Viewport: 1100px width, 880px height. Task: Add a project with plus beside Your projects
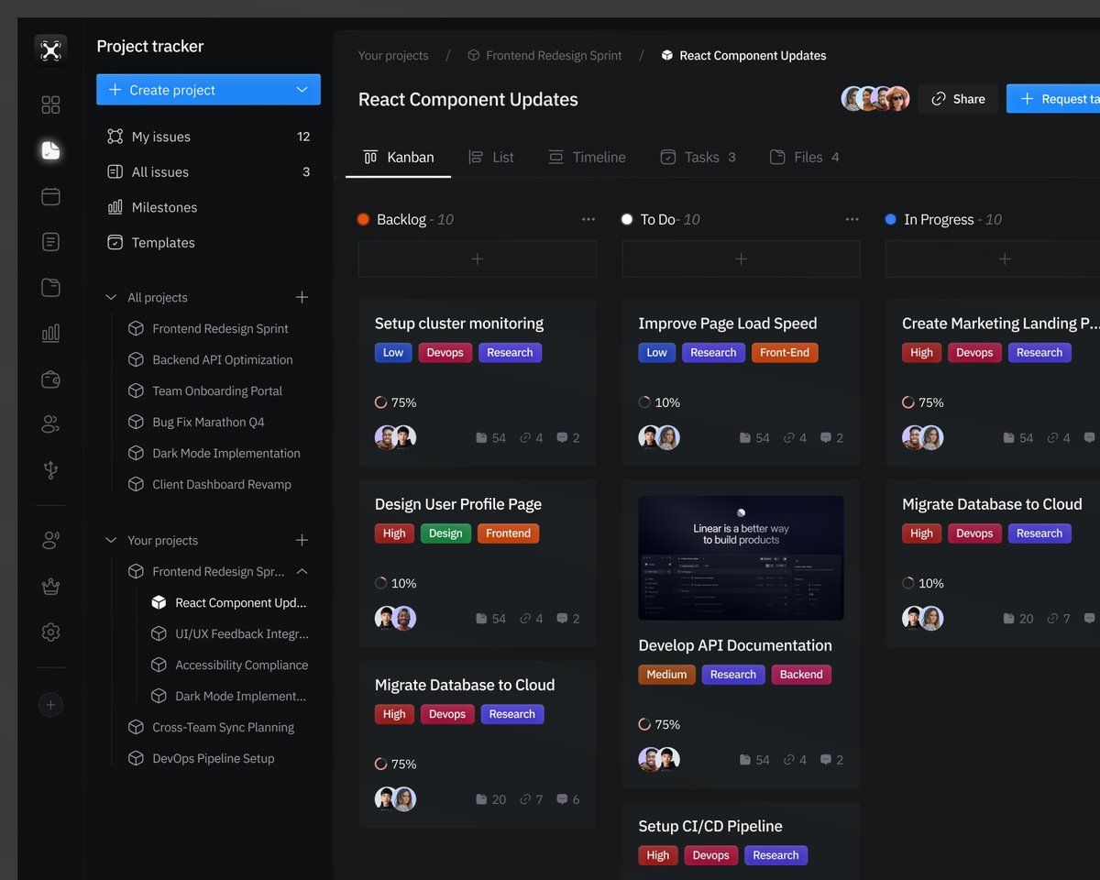click(x=302, y=540)
